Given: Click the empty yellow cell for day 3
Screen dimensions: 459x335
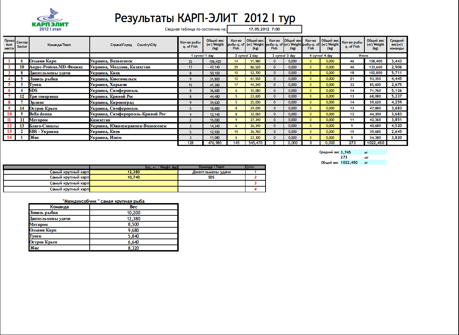Looking at the screenshot, I should click(134, 183).
